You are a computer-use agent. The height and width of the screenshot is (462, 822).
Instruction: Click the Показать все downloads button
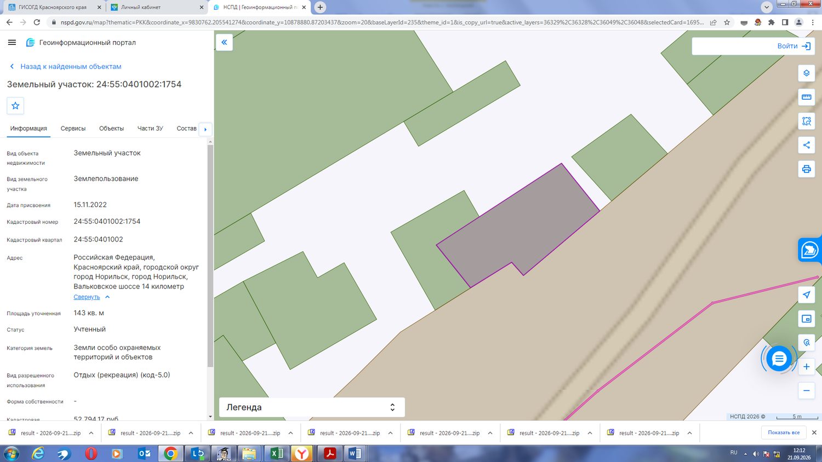point(784,432)
